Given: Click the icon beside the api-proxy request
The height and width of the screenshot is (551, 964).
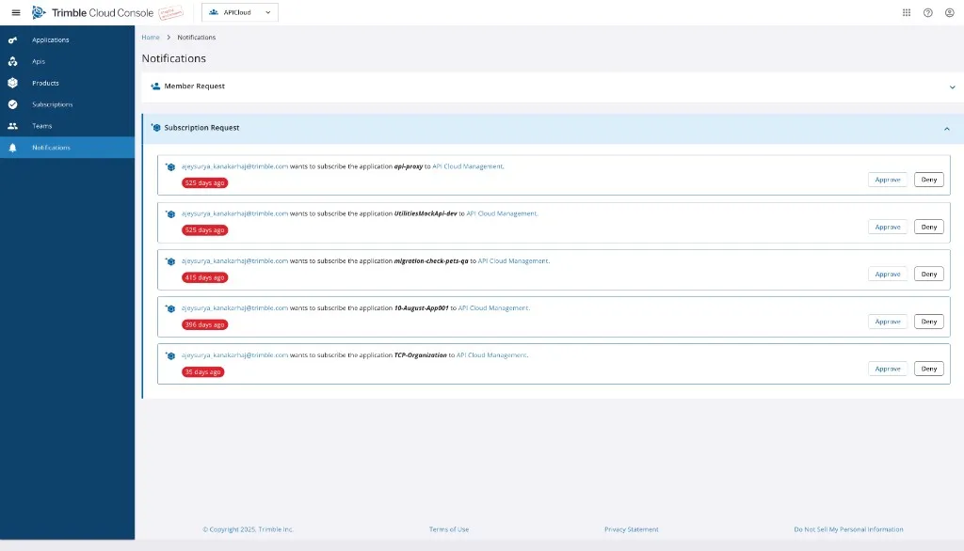Looking at the screenshot, I should (x=170, y=166).
